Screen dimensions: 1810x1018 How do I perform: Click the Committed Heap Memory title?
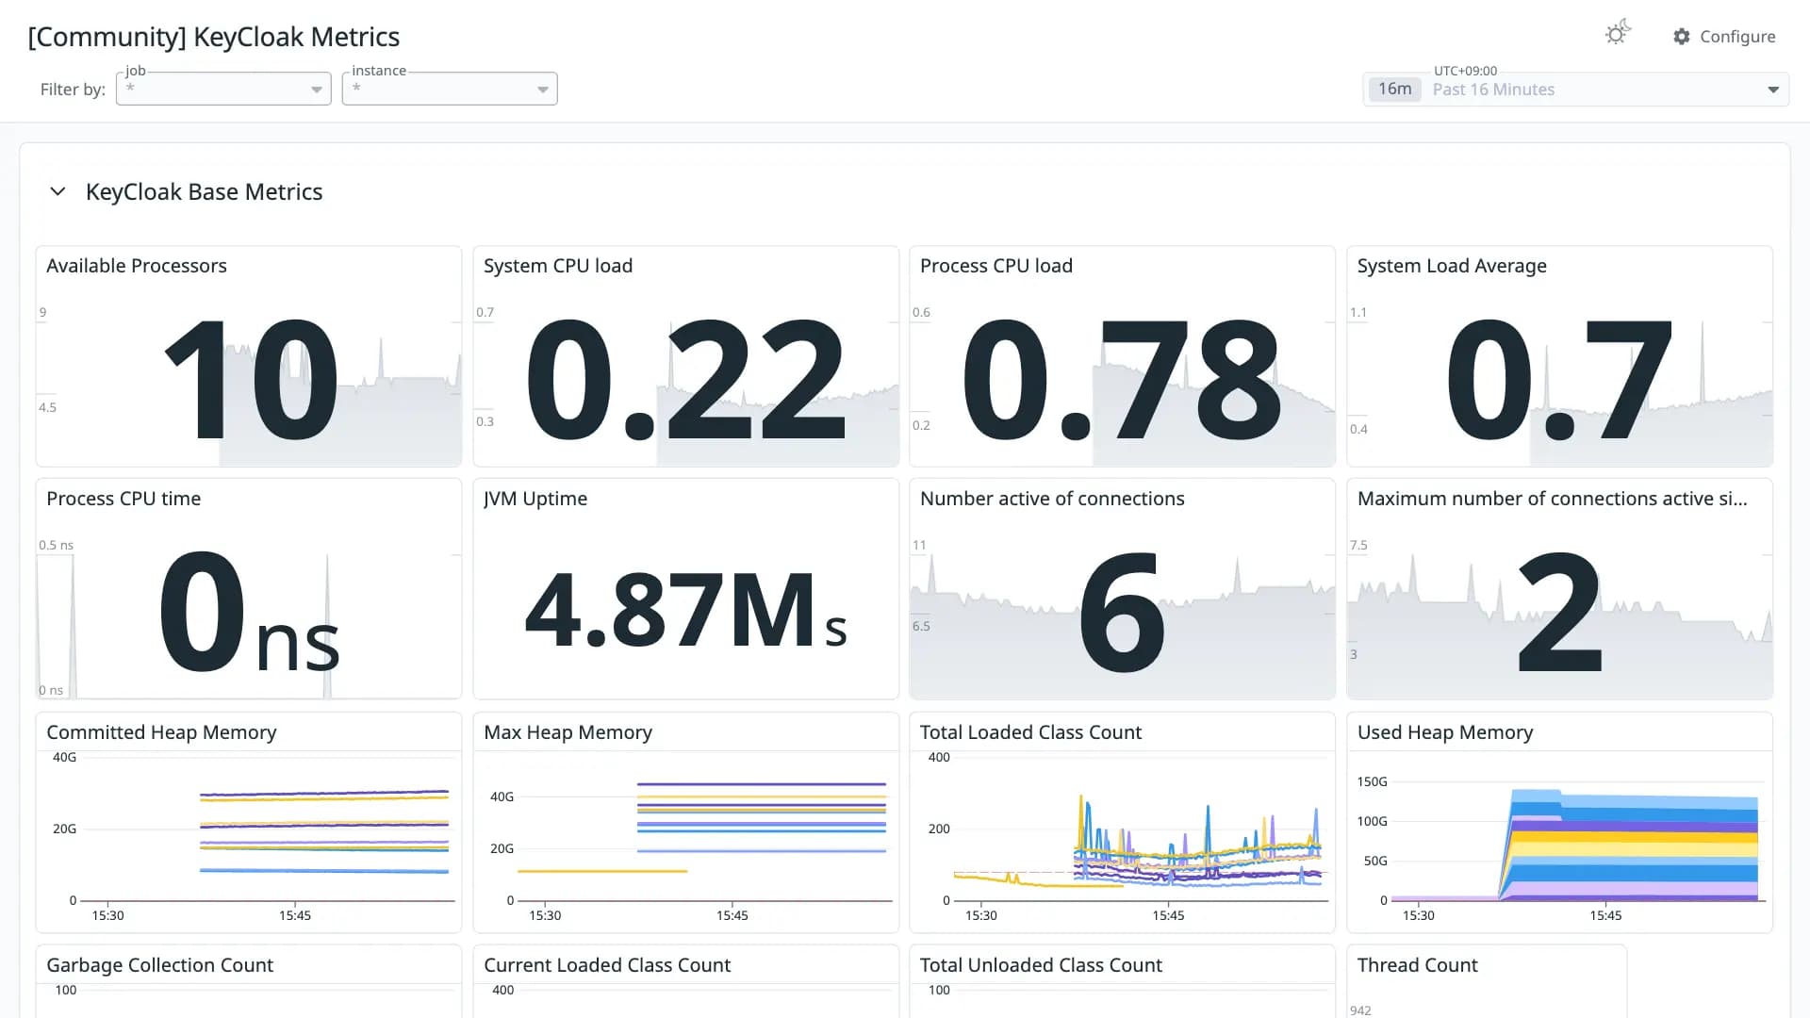pyautogui.click(x=161, y=732)
